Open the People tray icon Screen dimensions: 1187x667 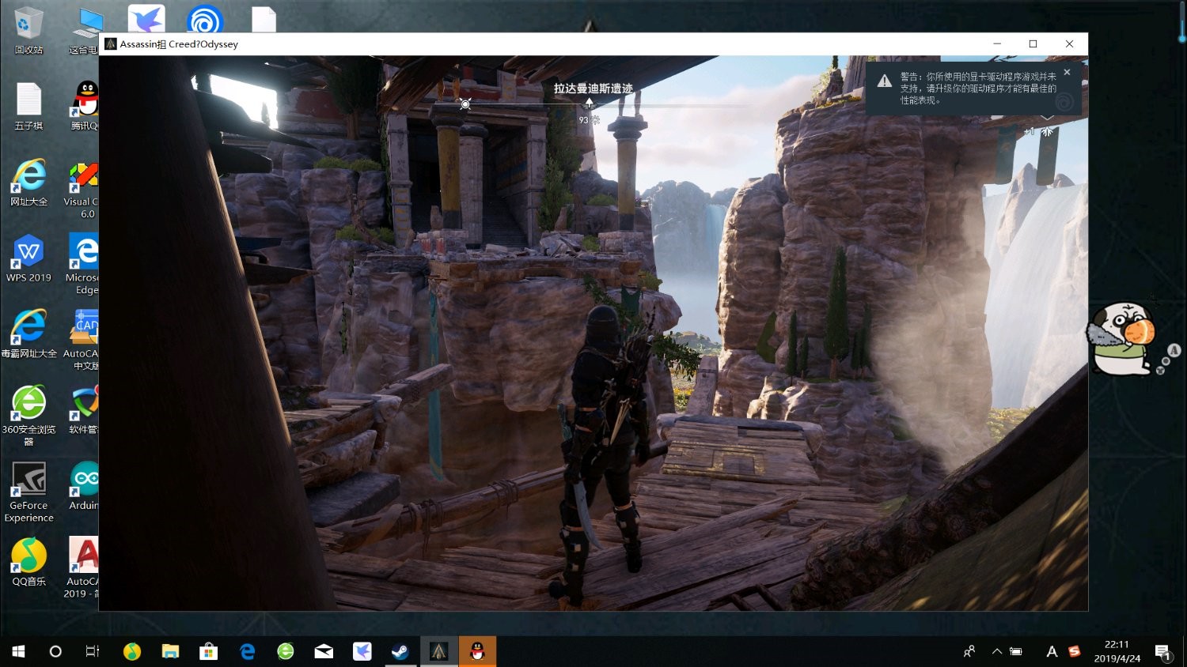coord(969,651)
